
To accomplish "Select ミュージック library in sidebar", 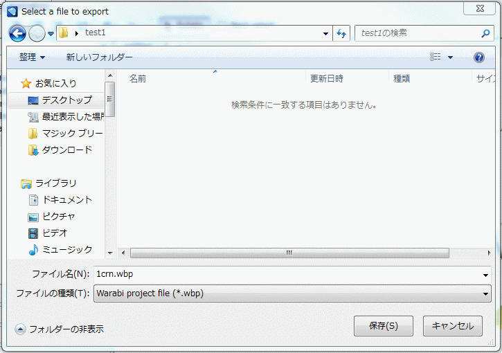I will (66, 250).
